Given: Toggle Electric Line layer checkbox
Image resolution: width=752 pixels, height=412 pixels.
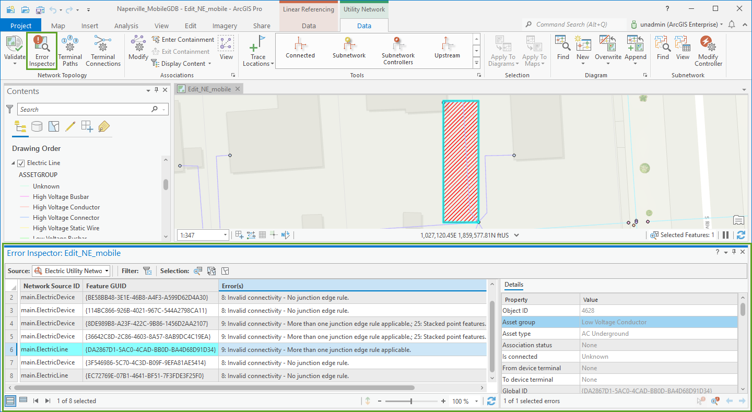Looking at the screenshot, I should pos(21,163).
